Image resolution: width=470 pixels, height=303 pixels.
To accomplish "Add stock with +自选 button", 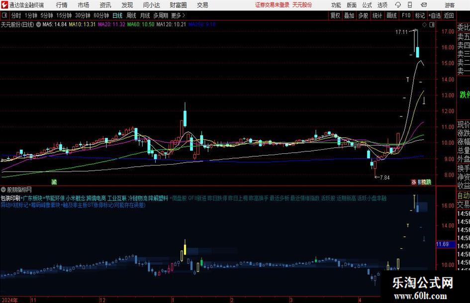I will (x=435, y=15).
